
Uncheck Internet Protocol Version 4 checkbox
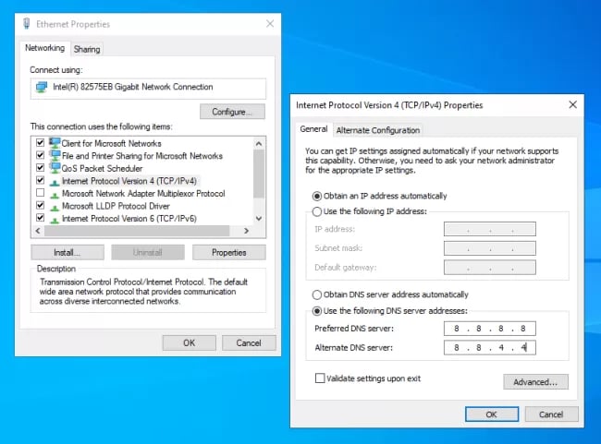[x=41, y=180]
